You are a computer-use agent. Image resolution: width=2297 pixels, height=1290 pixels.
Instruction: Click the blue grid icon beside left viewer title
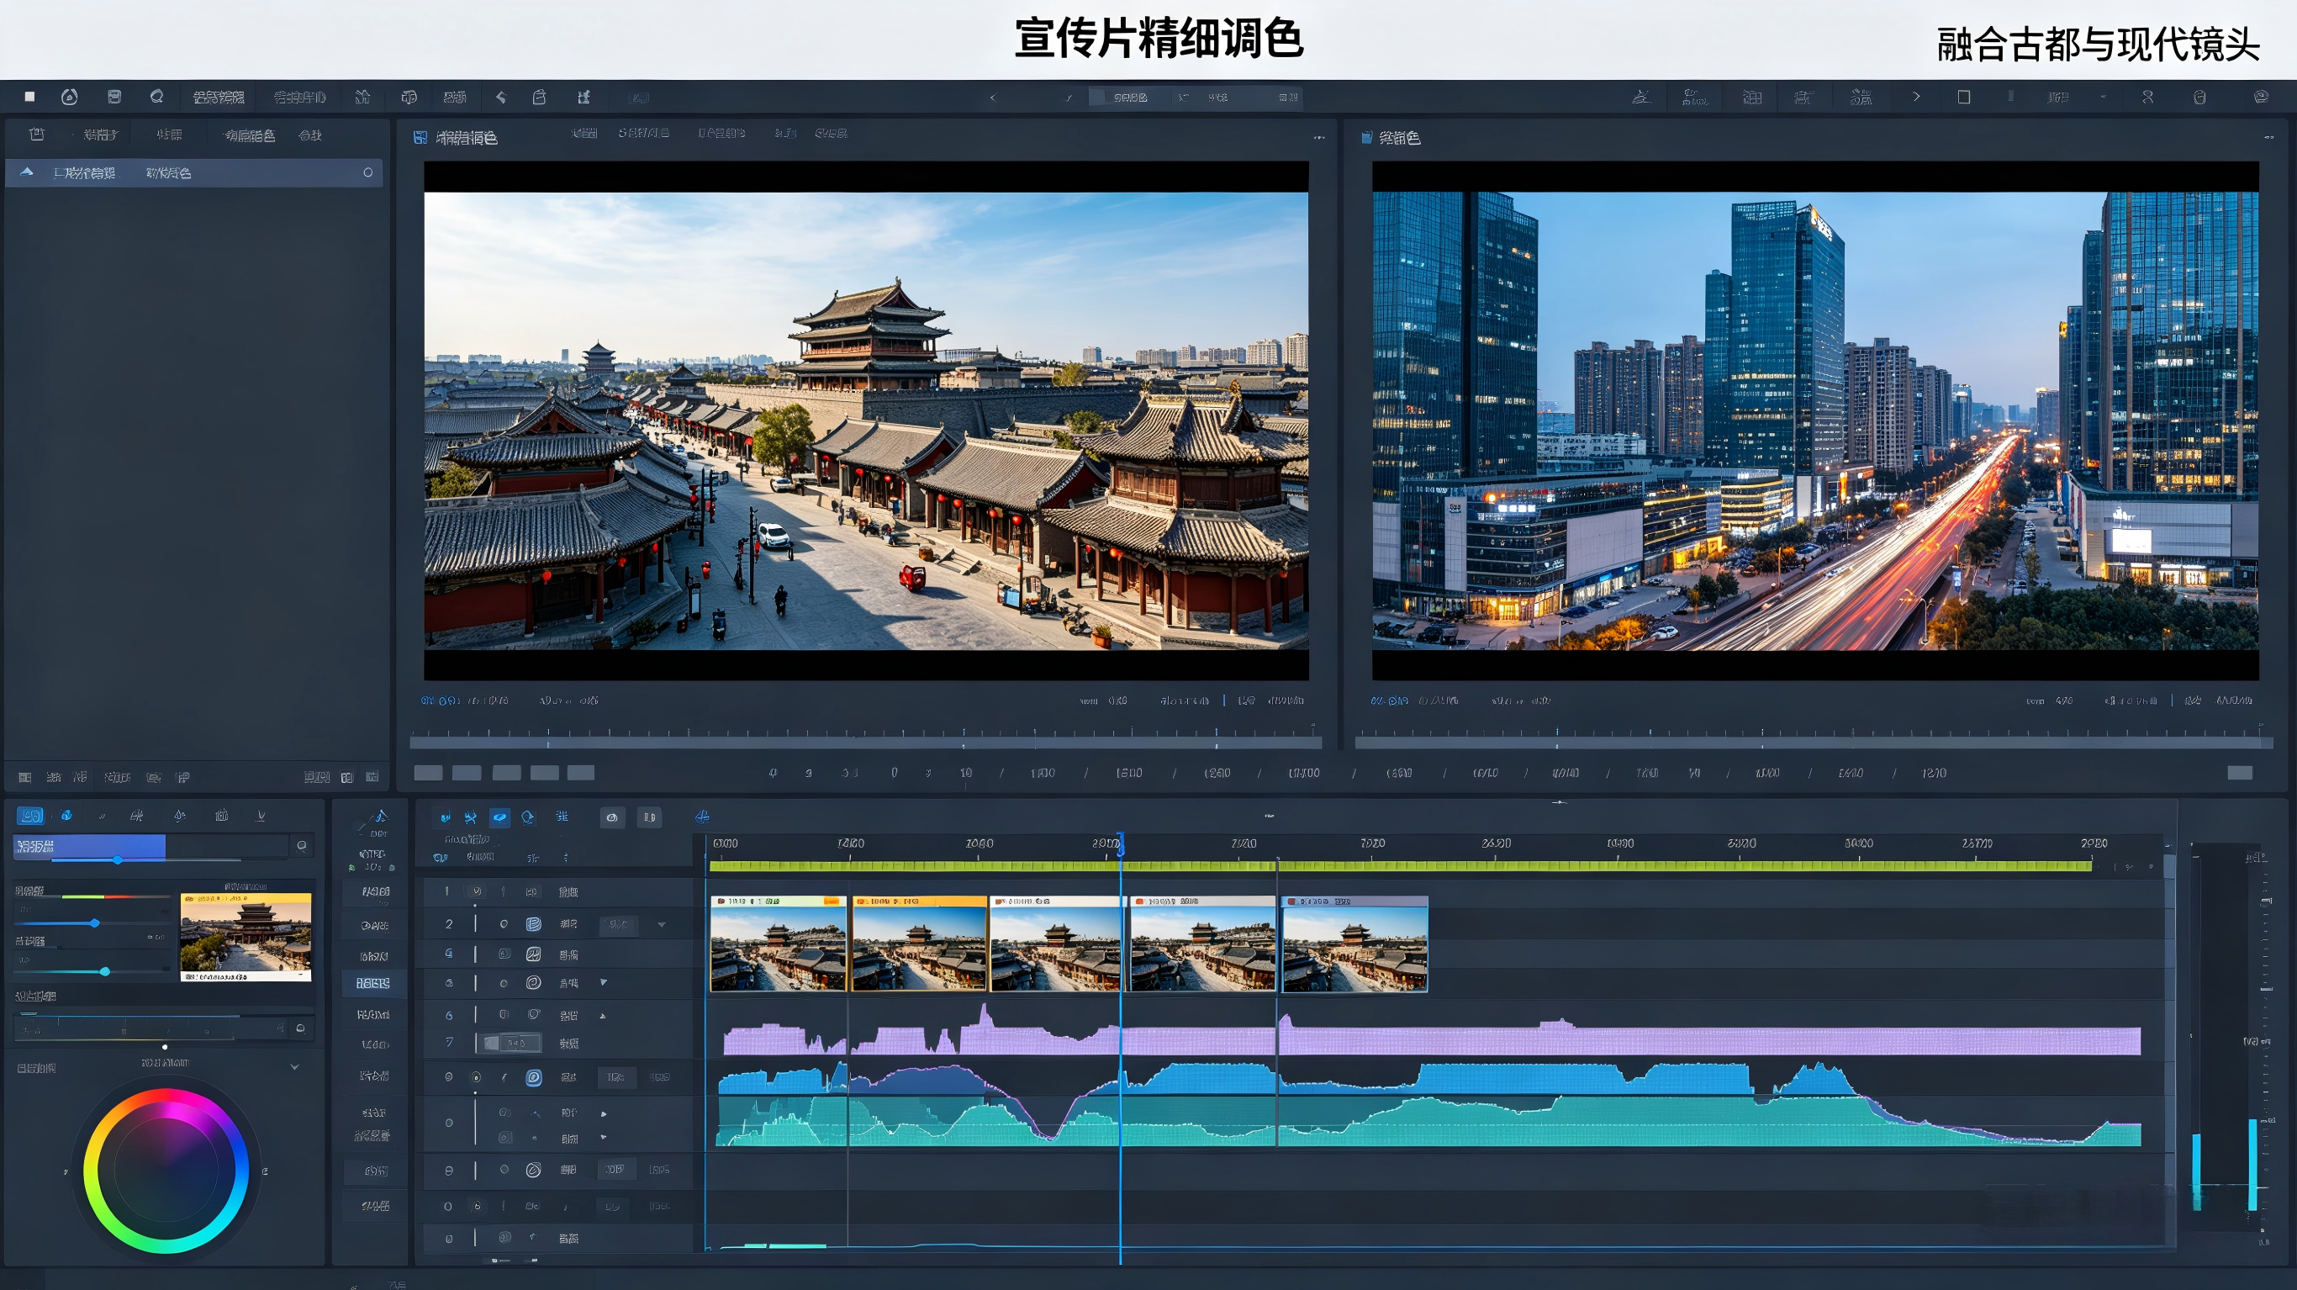pyautogui.click(x=420, y=137)
